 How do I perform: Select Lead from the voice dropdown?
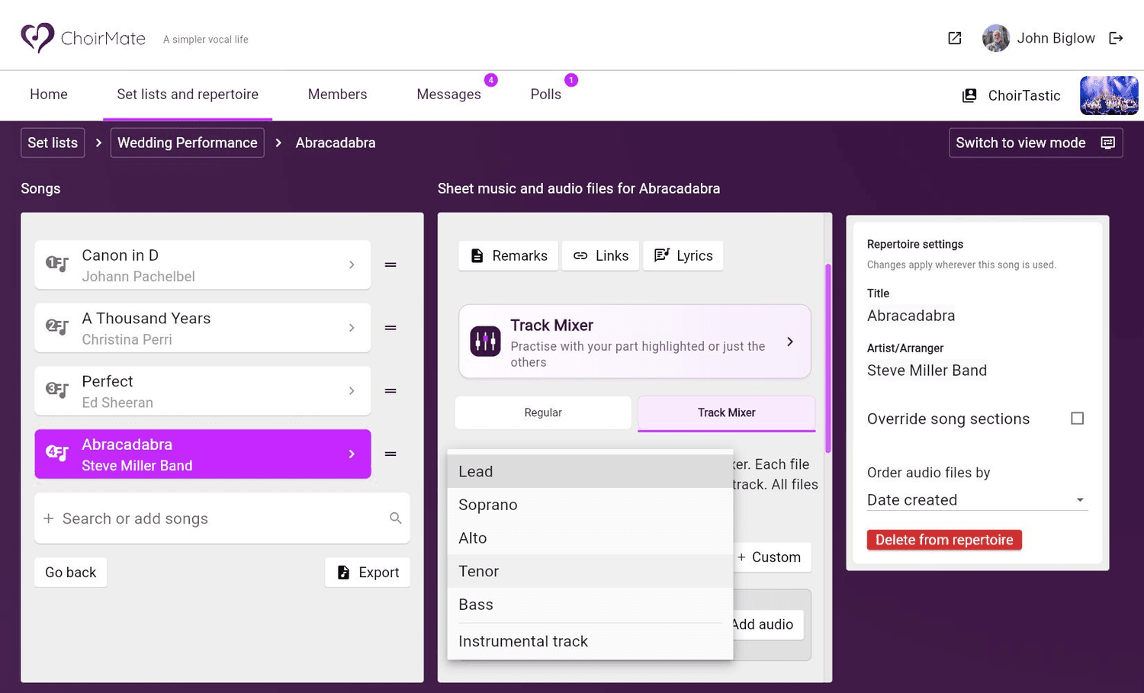590,472
